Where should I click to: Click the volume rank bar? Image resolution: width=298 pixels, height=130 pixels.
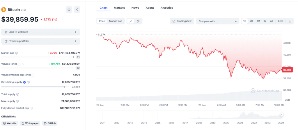(38, 68)
